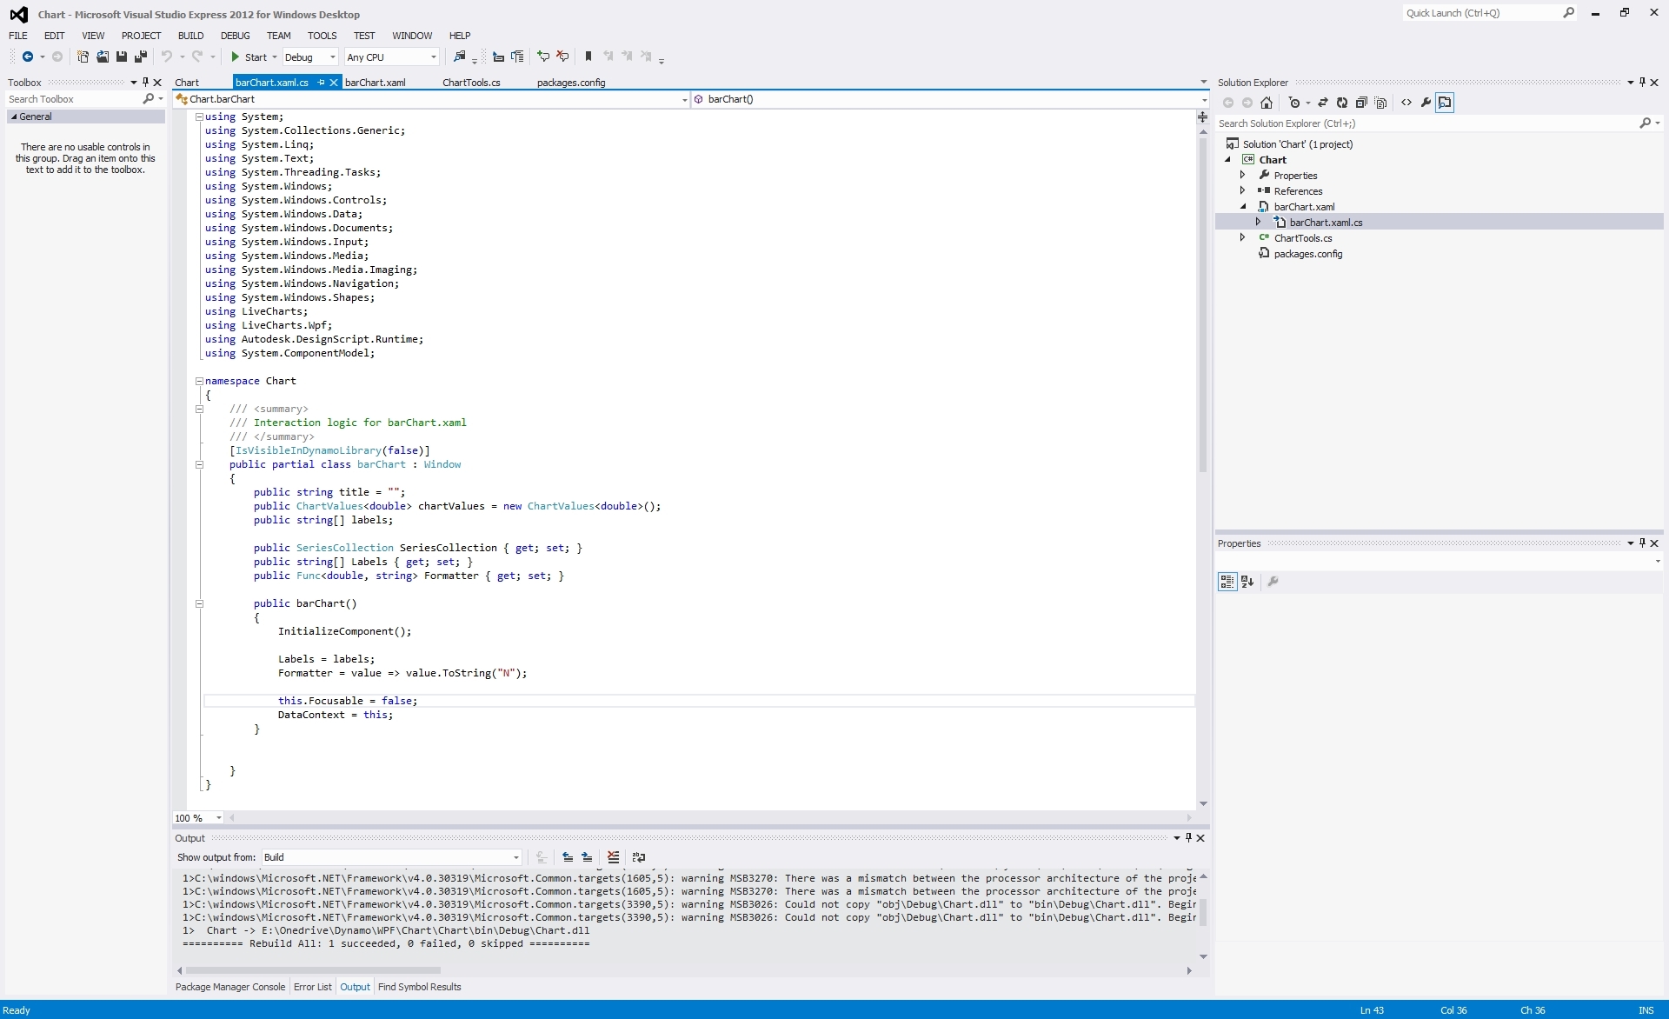
Task: Open the Error List tab
Action: (312, 987)
